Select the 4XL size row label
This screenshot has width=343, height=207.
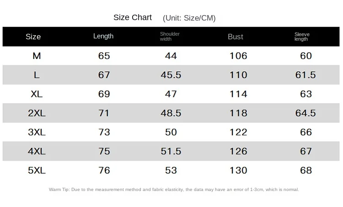(37, 151)
